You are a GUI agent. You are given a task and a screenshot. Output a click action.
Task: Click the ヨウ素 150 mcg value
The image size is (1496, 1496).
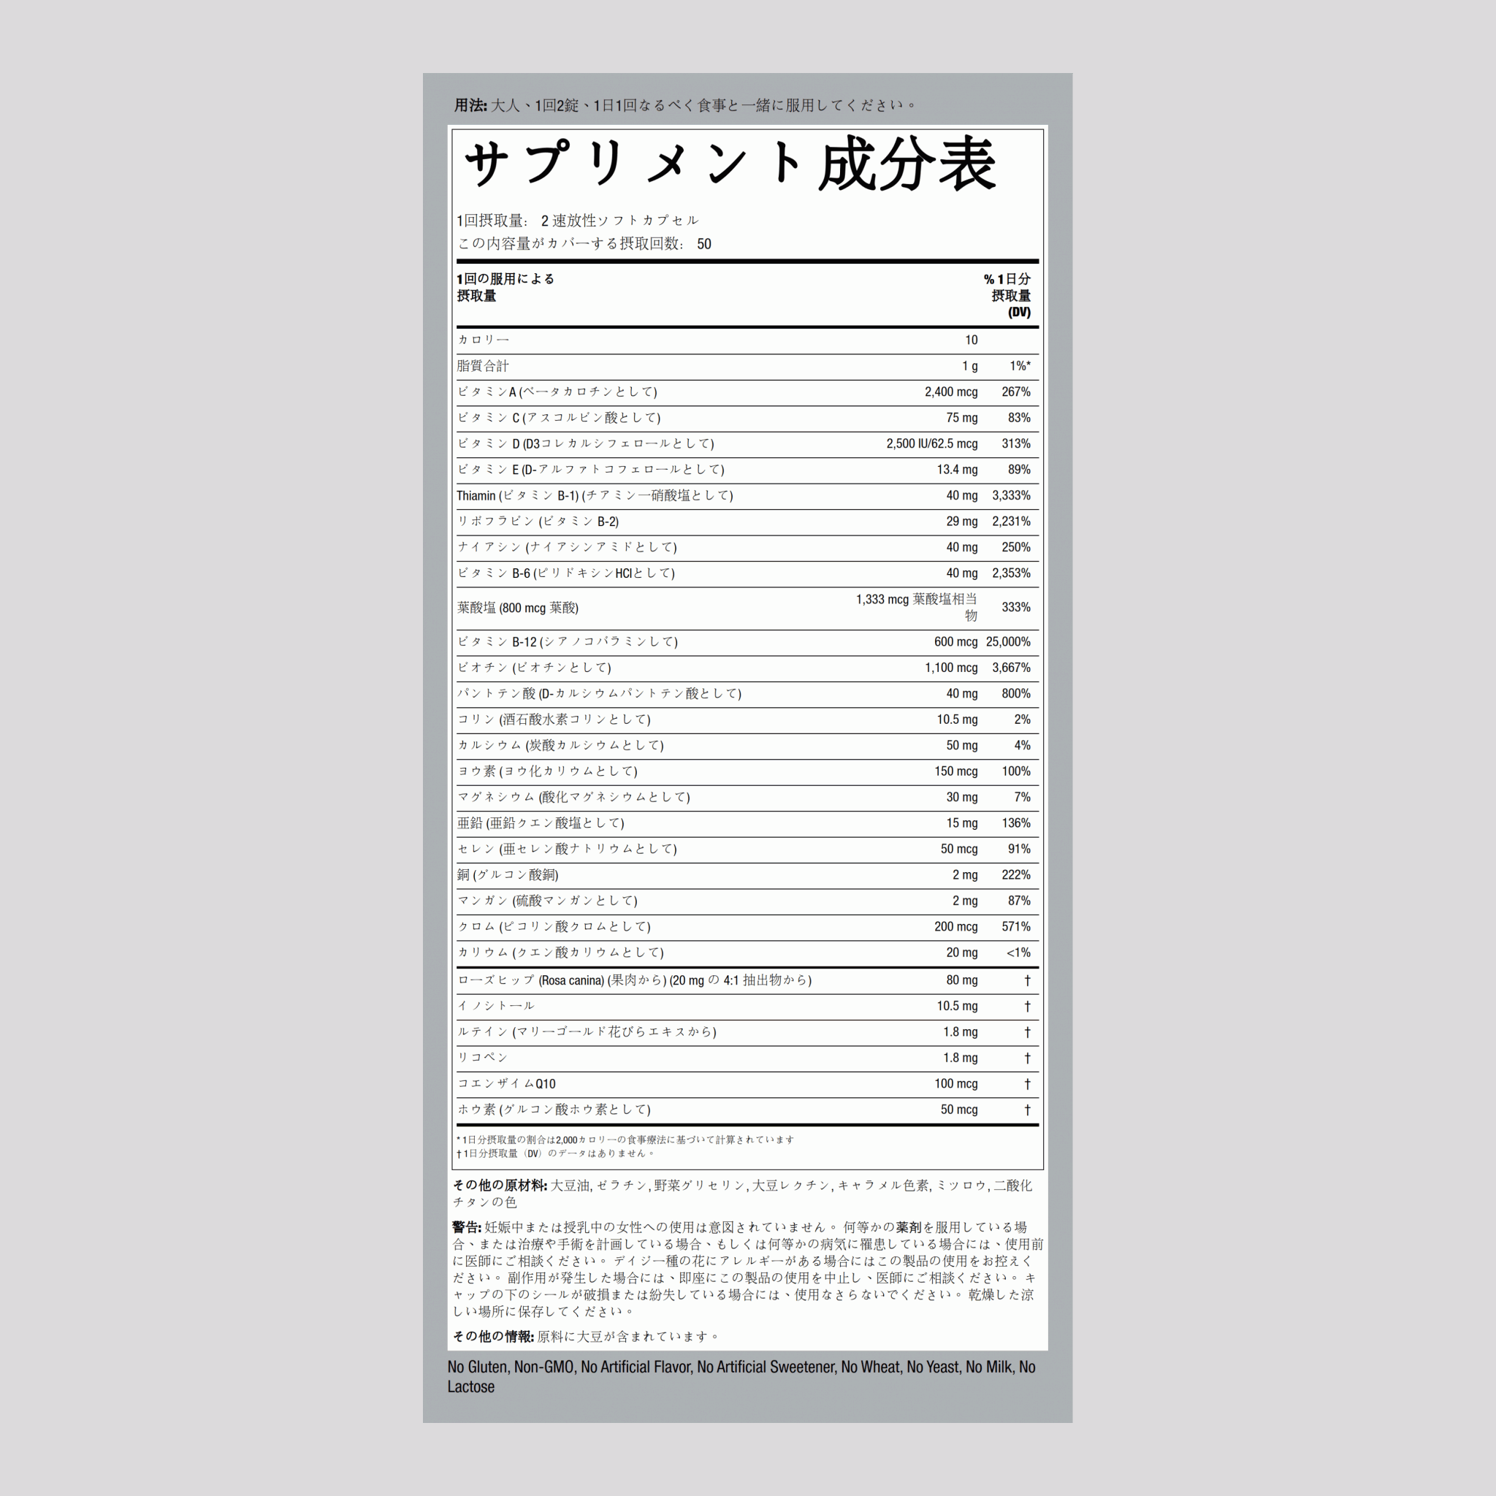point(955,771)
